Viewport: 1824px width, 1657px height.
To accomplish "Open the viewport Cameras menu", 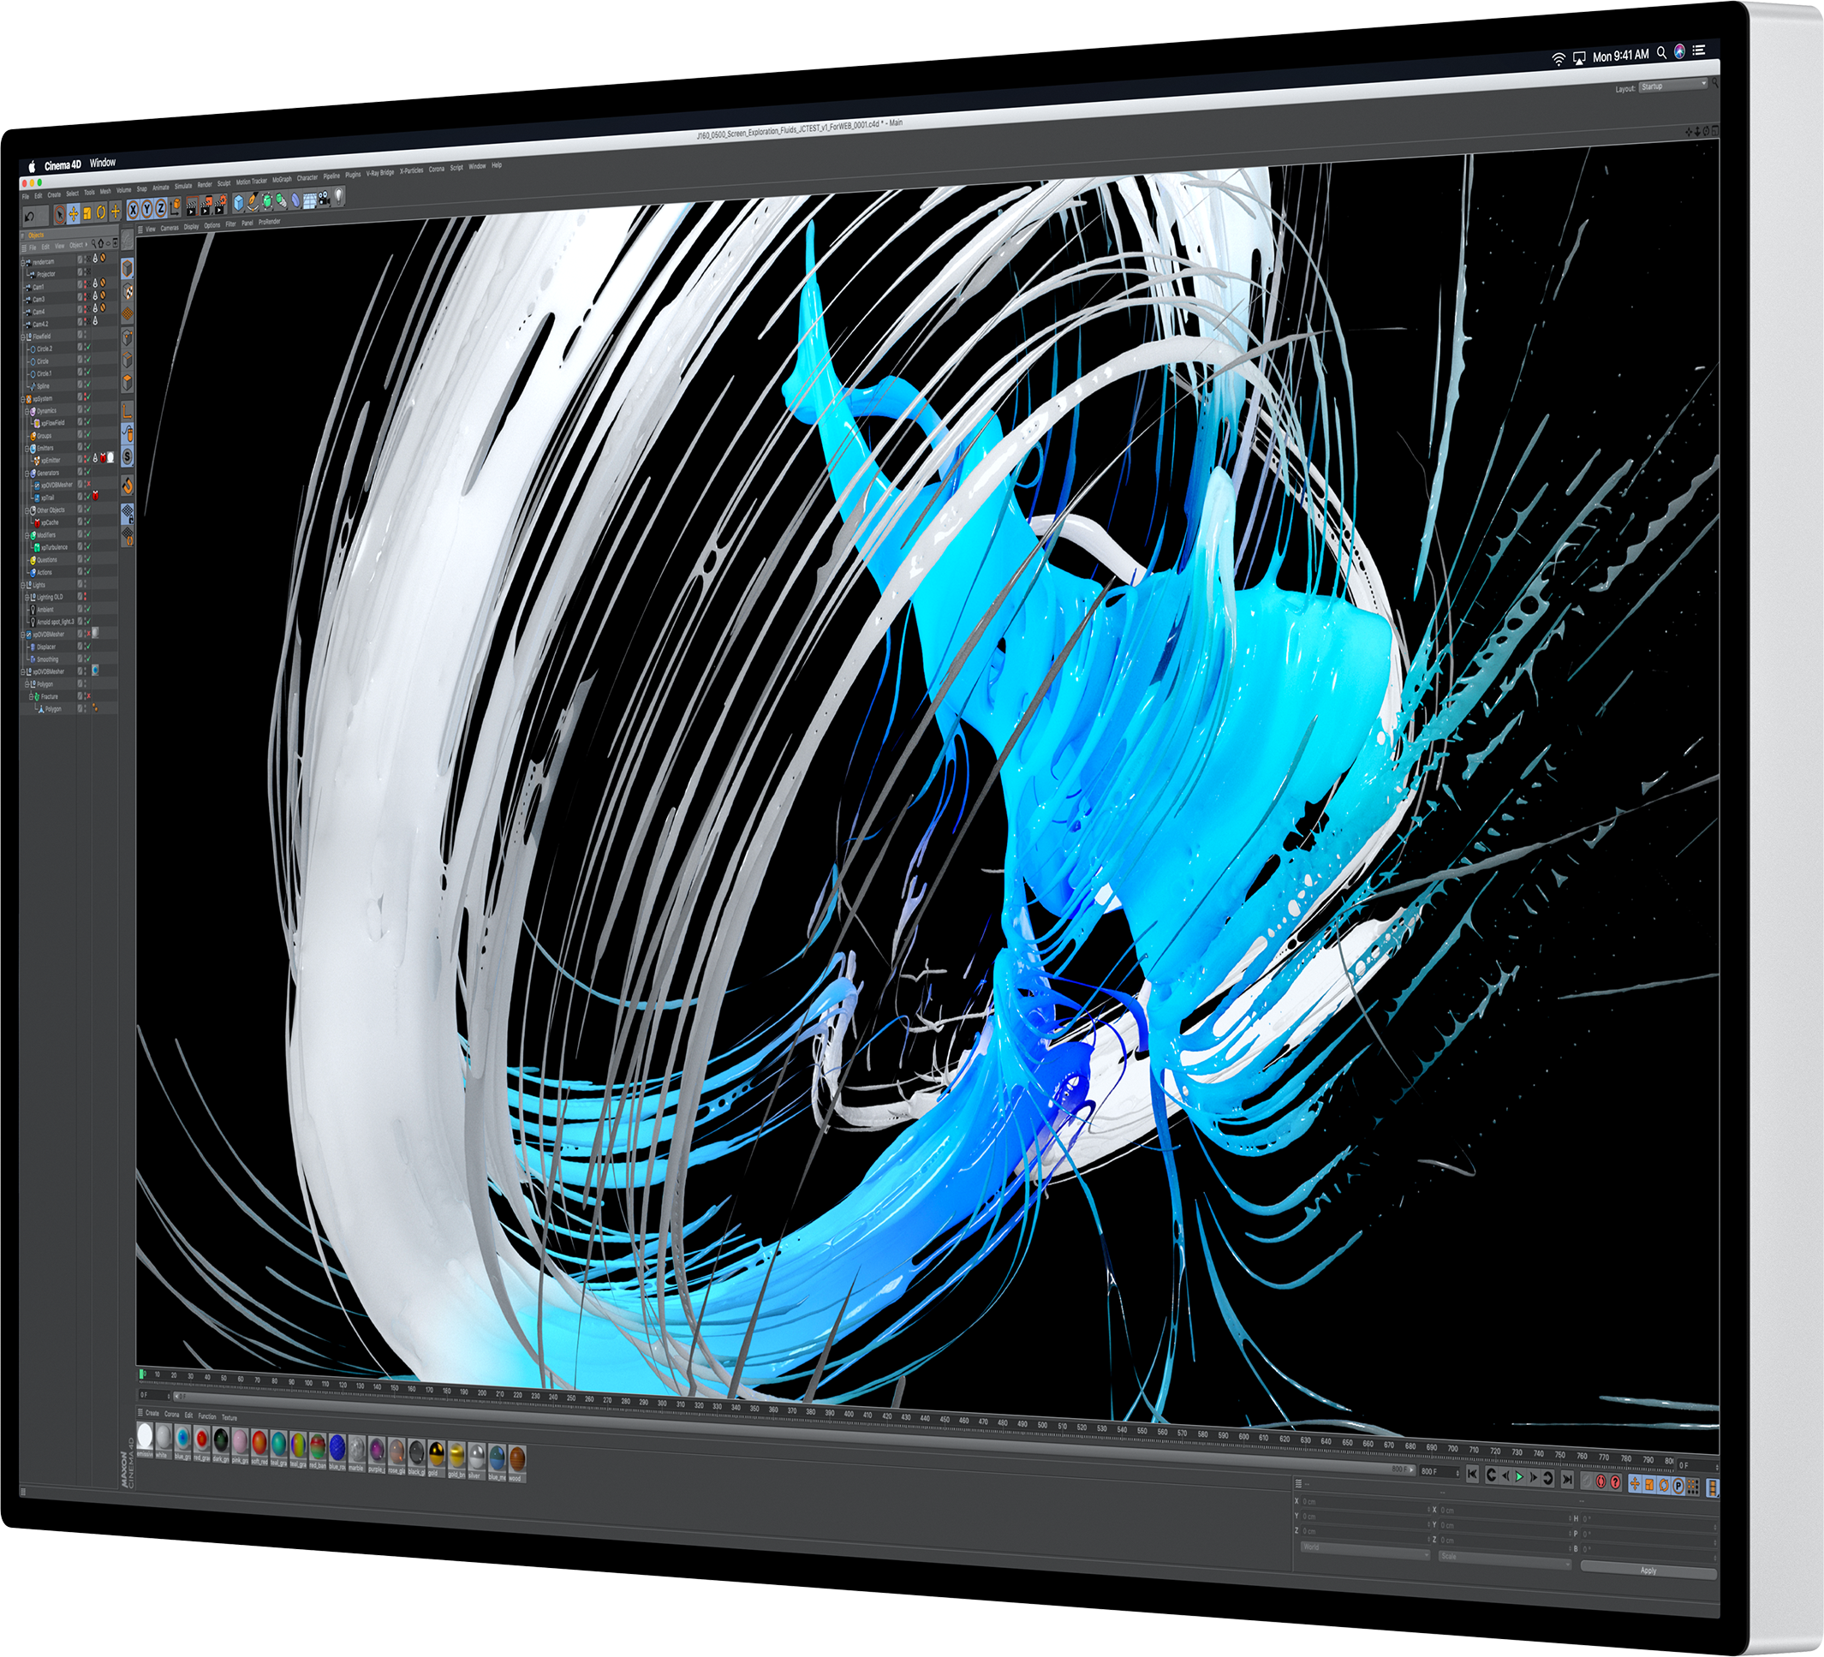I will 170,228.
